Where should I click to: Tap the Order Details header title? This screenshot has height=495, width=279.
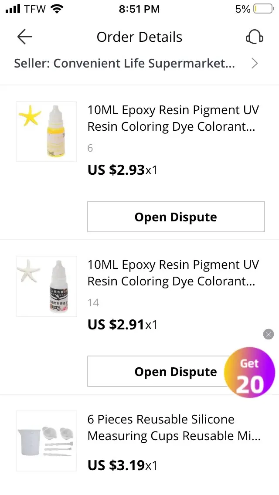(x=139, y=37)
